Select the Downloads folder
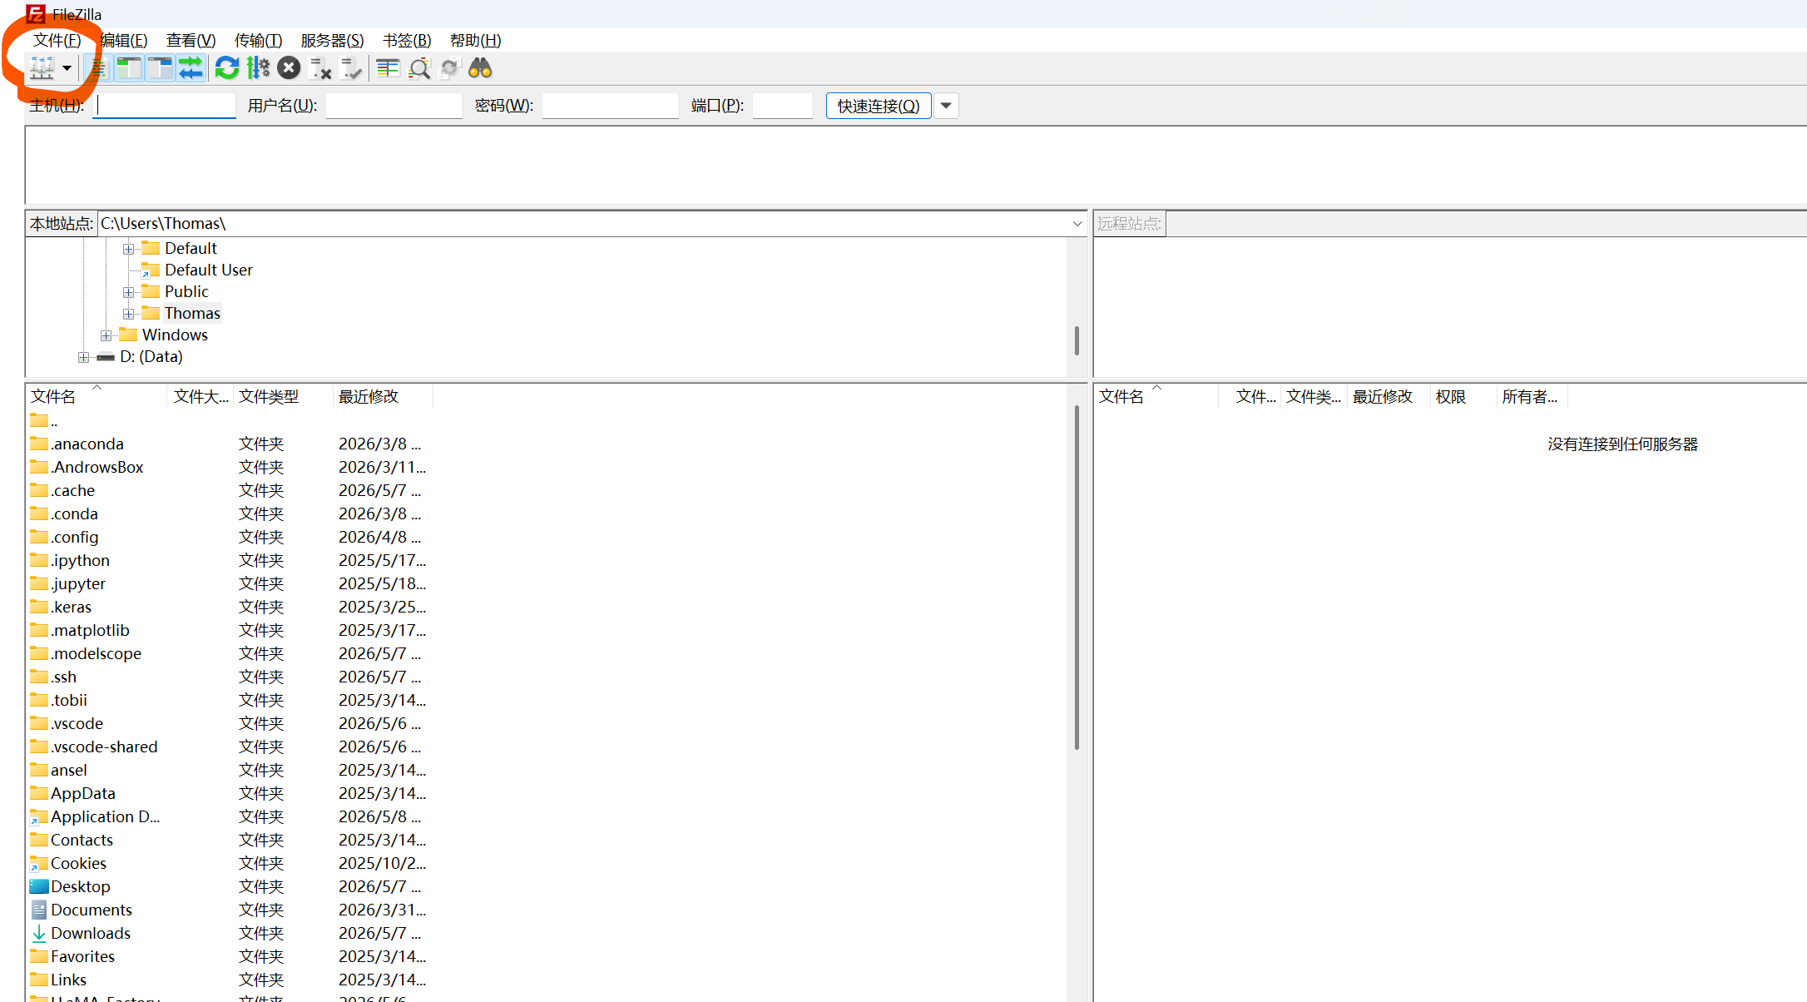This screenshot has width=1807, height=1002. pos(90,933)
